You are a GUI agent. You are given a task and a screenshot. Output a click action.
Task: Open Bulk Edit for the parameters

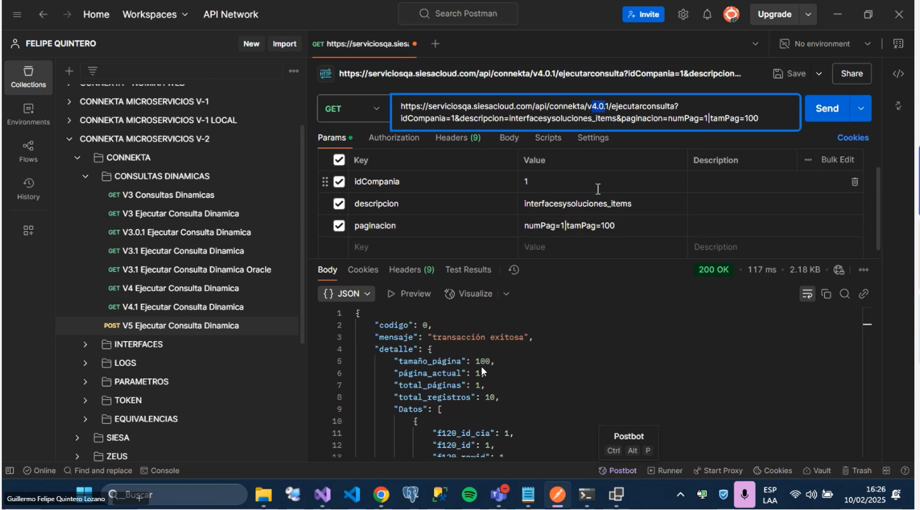pyautogui.click(x=838, y=159)
